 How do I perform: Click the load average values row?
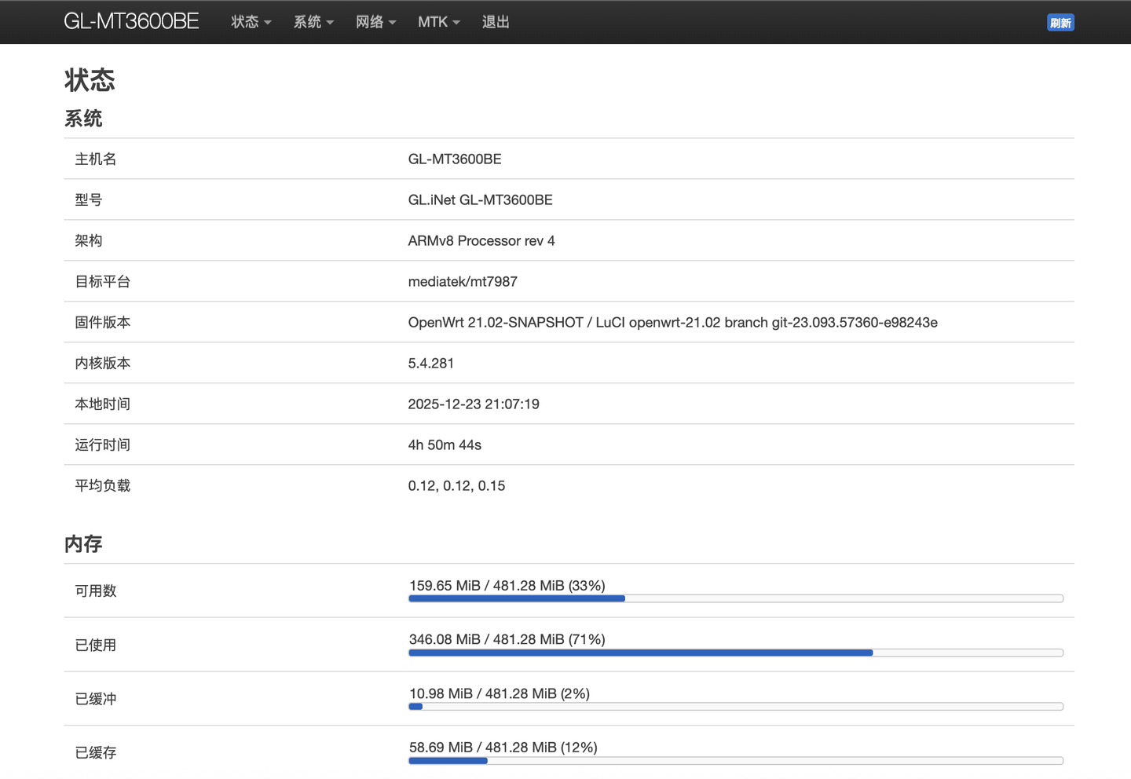[x=456, y=485]
